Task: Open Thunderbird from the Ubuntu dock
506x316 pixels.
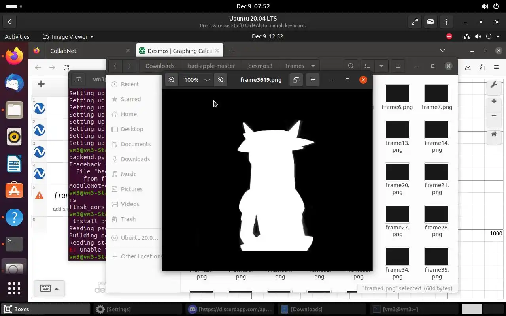Action: pyautogui.click(x=14, y=83)
